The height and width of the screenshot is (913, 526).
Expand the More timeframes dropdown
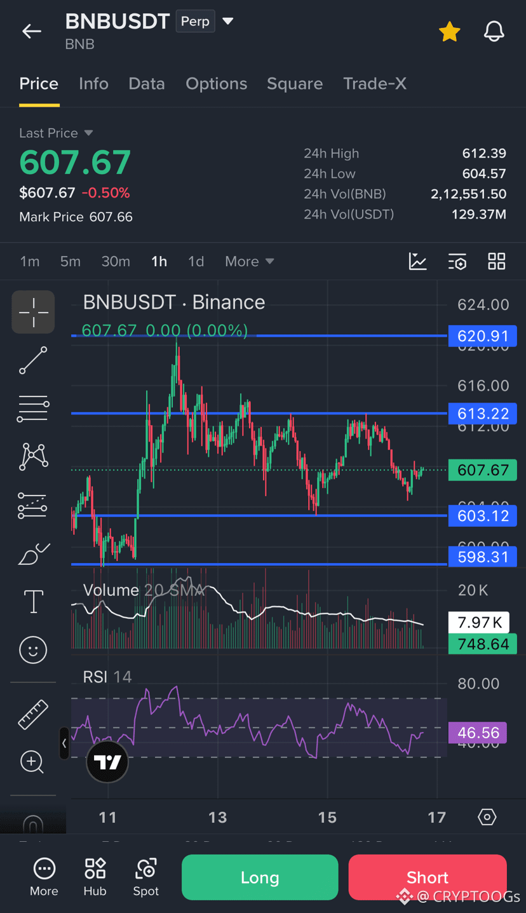(249, 261)
